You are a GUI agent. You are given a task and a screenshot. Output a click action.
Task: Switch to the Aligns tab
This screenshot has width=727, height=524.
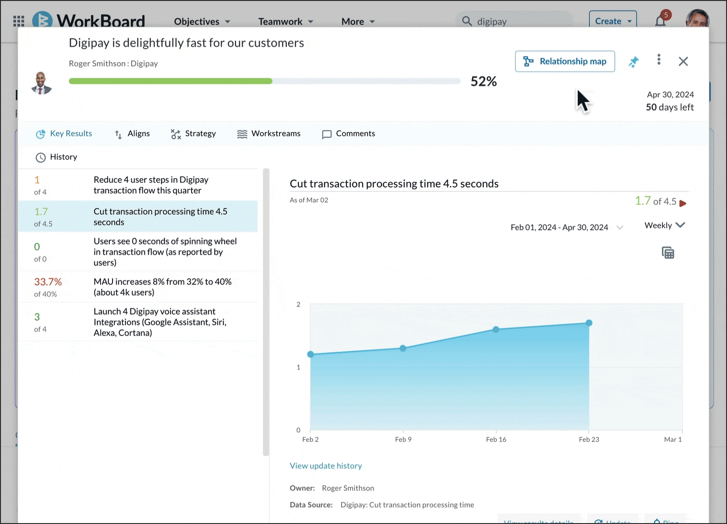(x=132, y=133)
